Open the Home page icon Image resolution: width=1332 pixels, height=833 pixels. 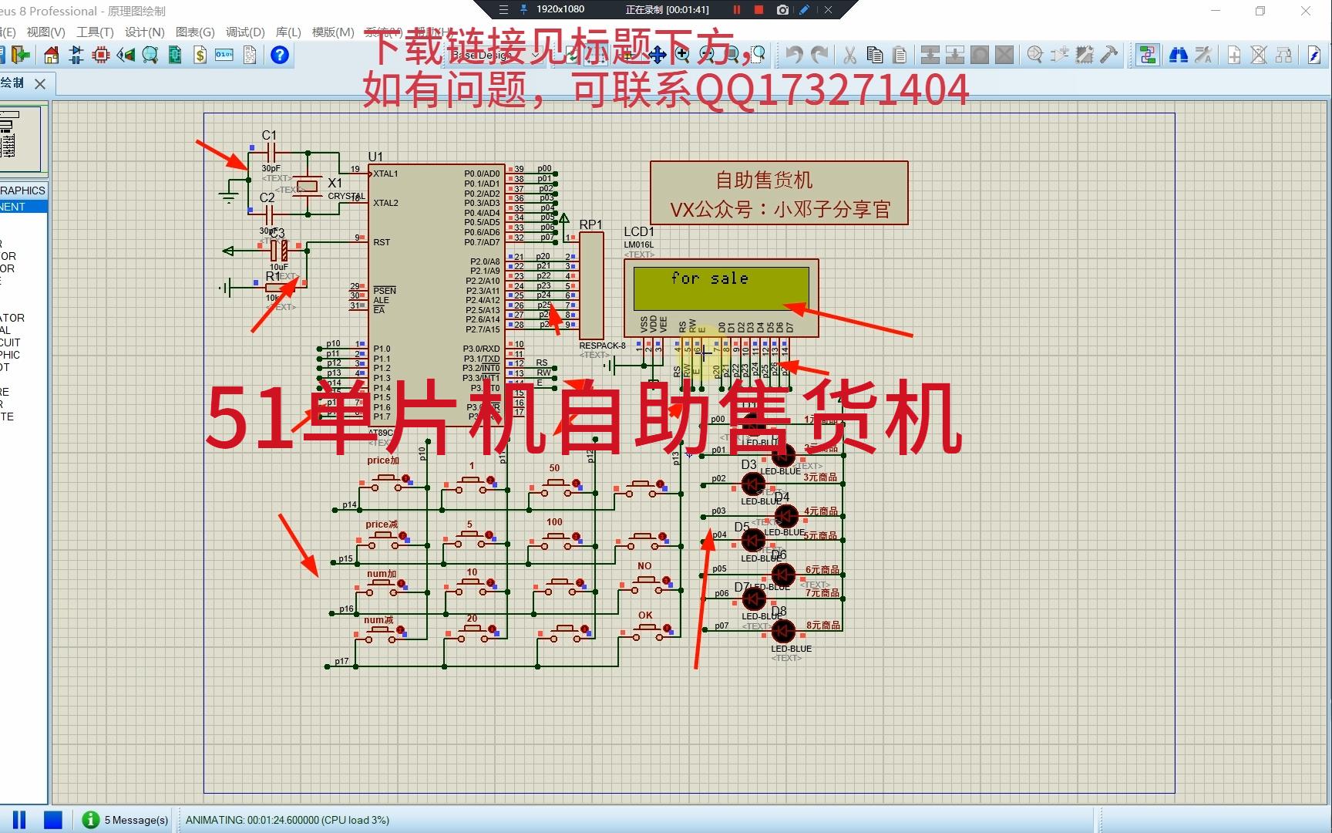coord(51,55)
